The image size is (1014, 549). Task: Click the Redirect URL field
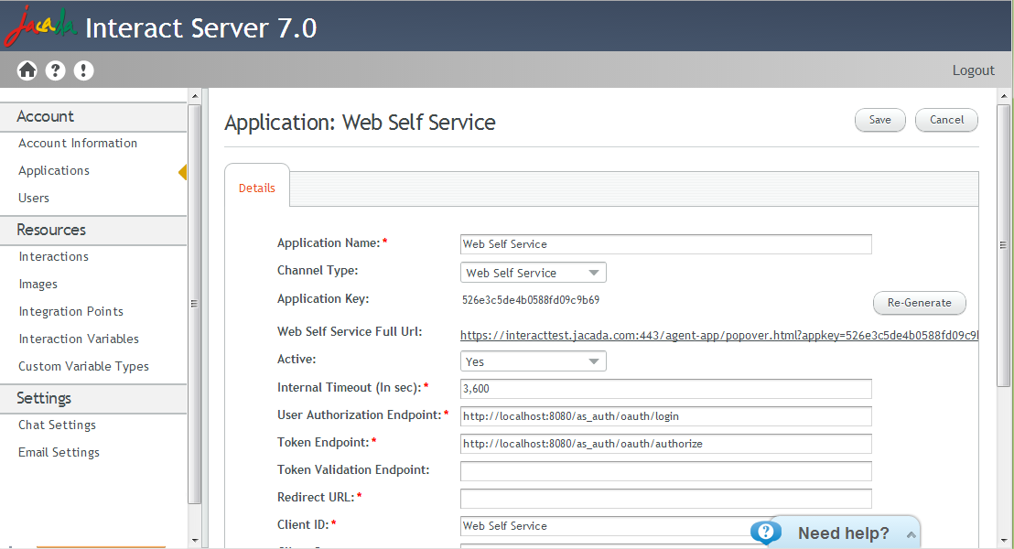666,499
